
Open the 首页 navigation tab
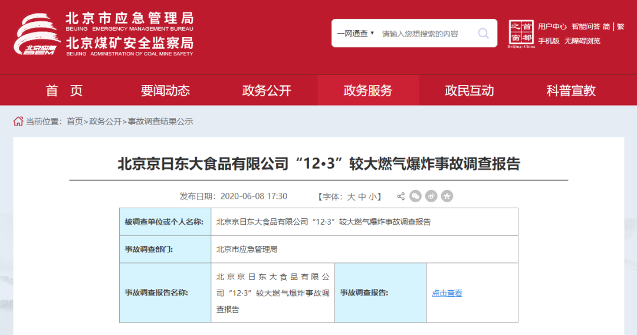tap(64, 90)
